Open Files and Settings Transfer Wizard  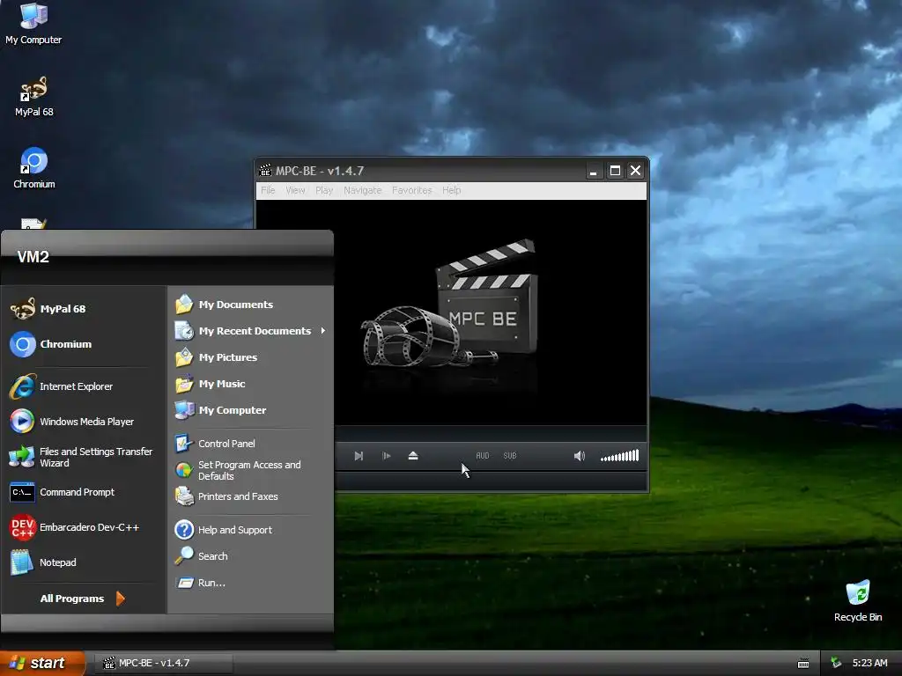pos(84,457)
